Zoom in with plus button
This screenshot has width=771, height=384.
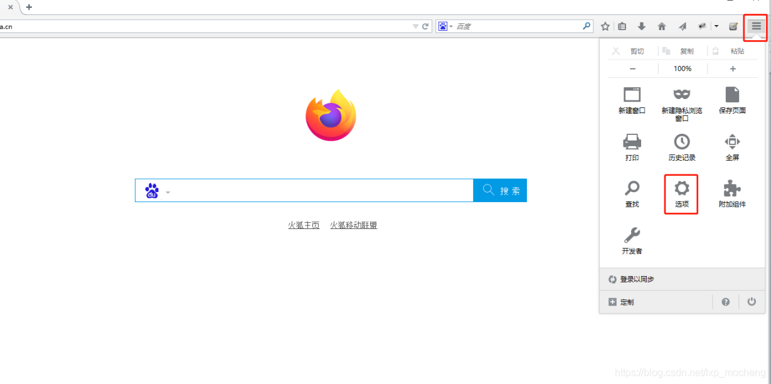point(733,69)
